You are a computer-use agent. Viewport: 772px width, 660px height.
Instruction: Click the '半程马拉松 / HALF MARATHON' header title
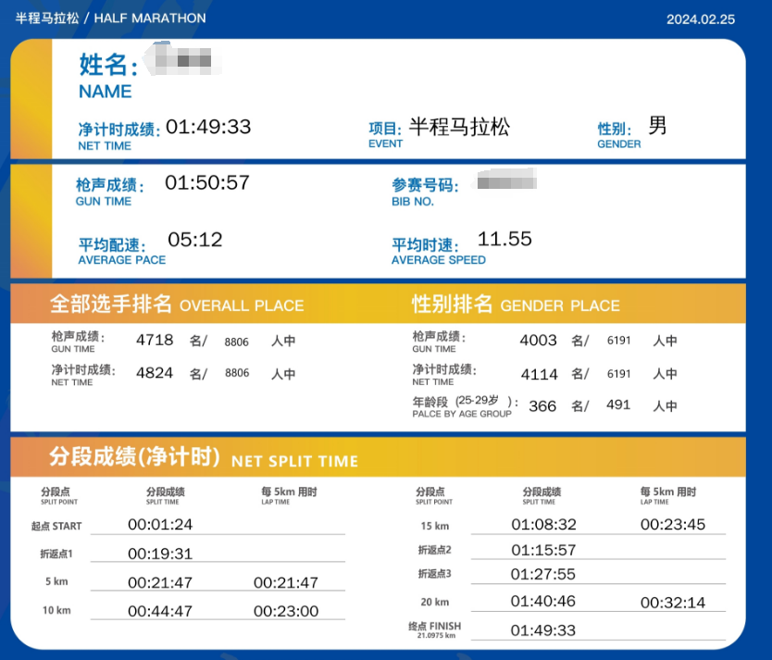click(x=111, y=19)
